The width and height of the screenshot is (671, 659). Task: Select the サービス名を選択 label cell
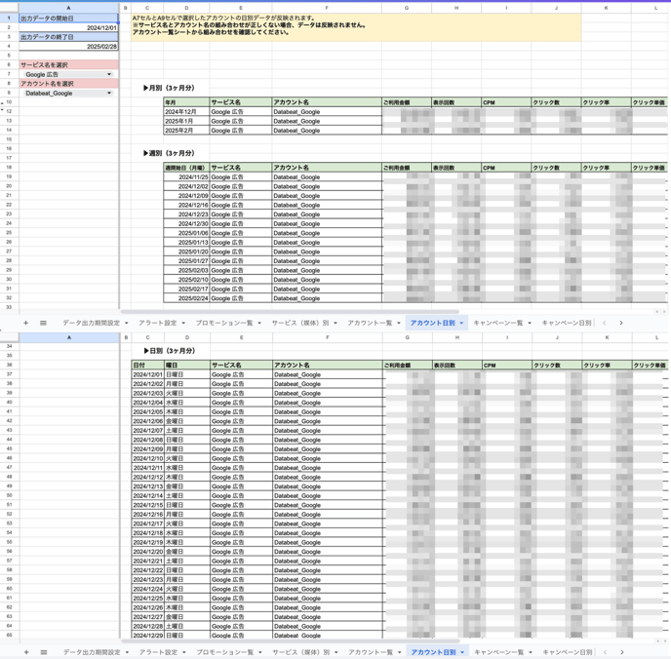coord(68,65)
